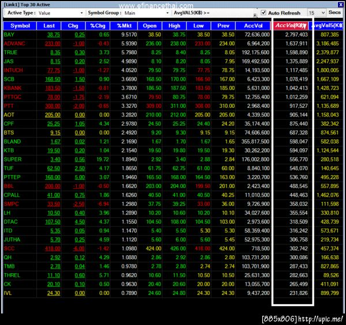Click DTAC change value 4.50
This screenshot has width=346, height=325.
pyautogui.click(x=80, y=222)
